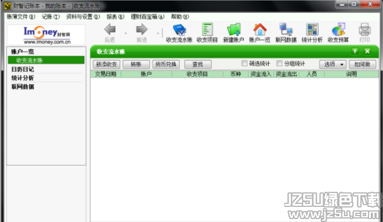383x222 pixels.
Task: Close the 收支流水账 panel with X icon
Action: tap(367, 51)
